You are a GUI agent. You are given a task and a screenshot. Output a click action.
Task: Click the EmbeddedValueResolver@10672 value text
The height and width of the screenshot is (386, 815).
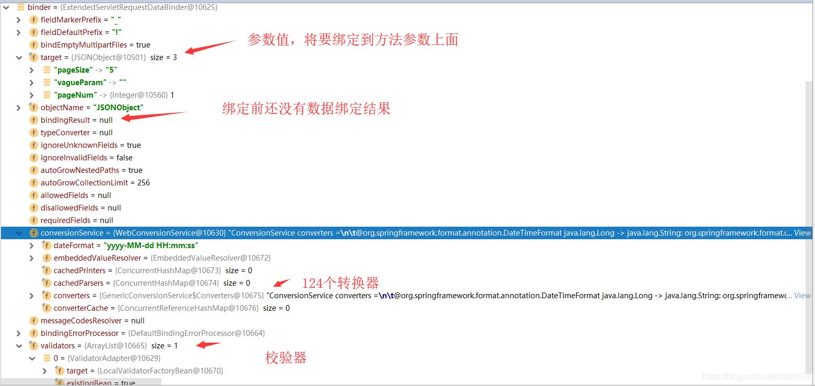coord(210,258)
